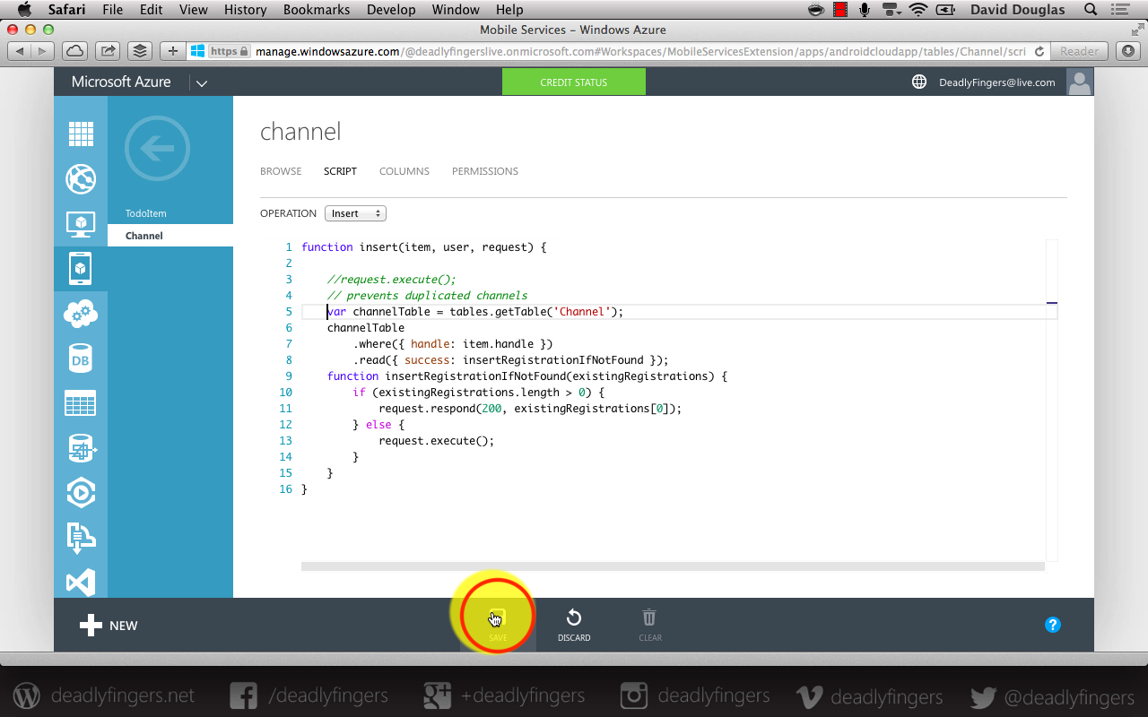This screenshot has height=717, width=1148.
Task: Open the Permissions tab
Action: [x=485, y=171]
